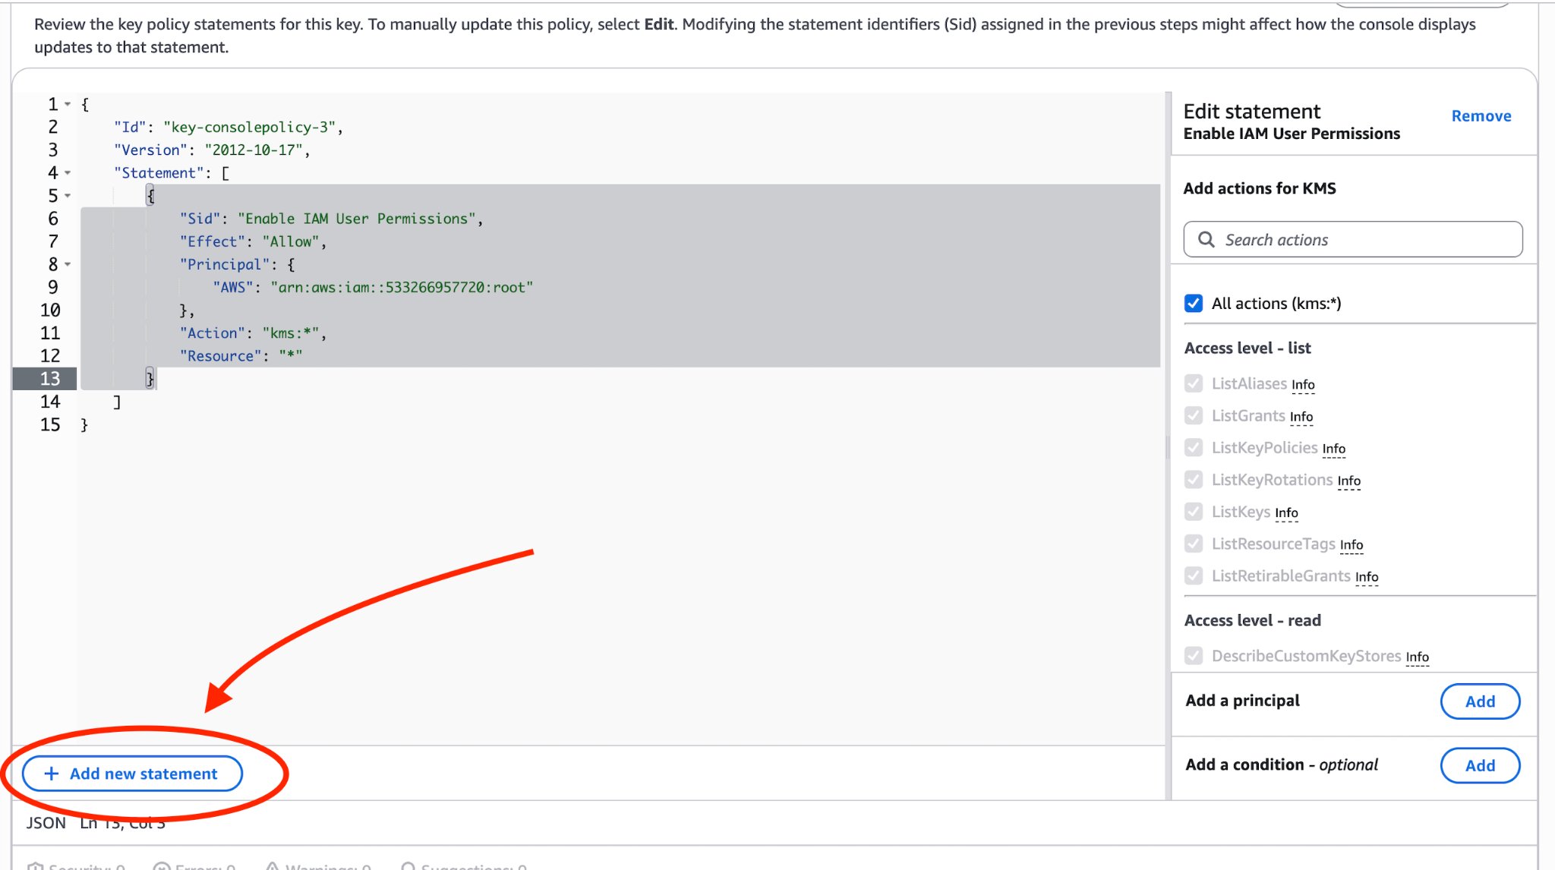Open the Info link for ListKeyPolicies
The width and height of the screenshot is (1555, 870).
(1334, 449)
